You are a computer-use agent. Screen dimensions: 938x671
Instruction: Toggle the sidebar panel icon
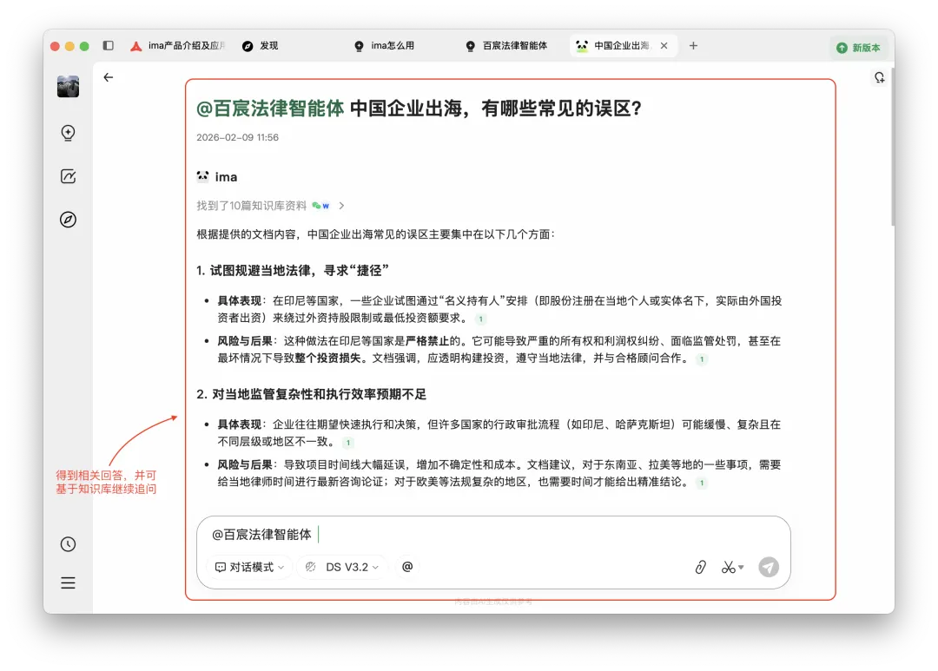(x=109, y=45)
